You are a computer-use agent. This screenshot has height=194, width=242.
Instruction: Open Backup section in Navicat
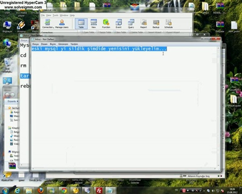click(x=156, y=23)
